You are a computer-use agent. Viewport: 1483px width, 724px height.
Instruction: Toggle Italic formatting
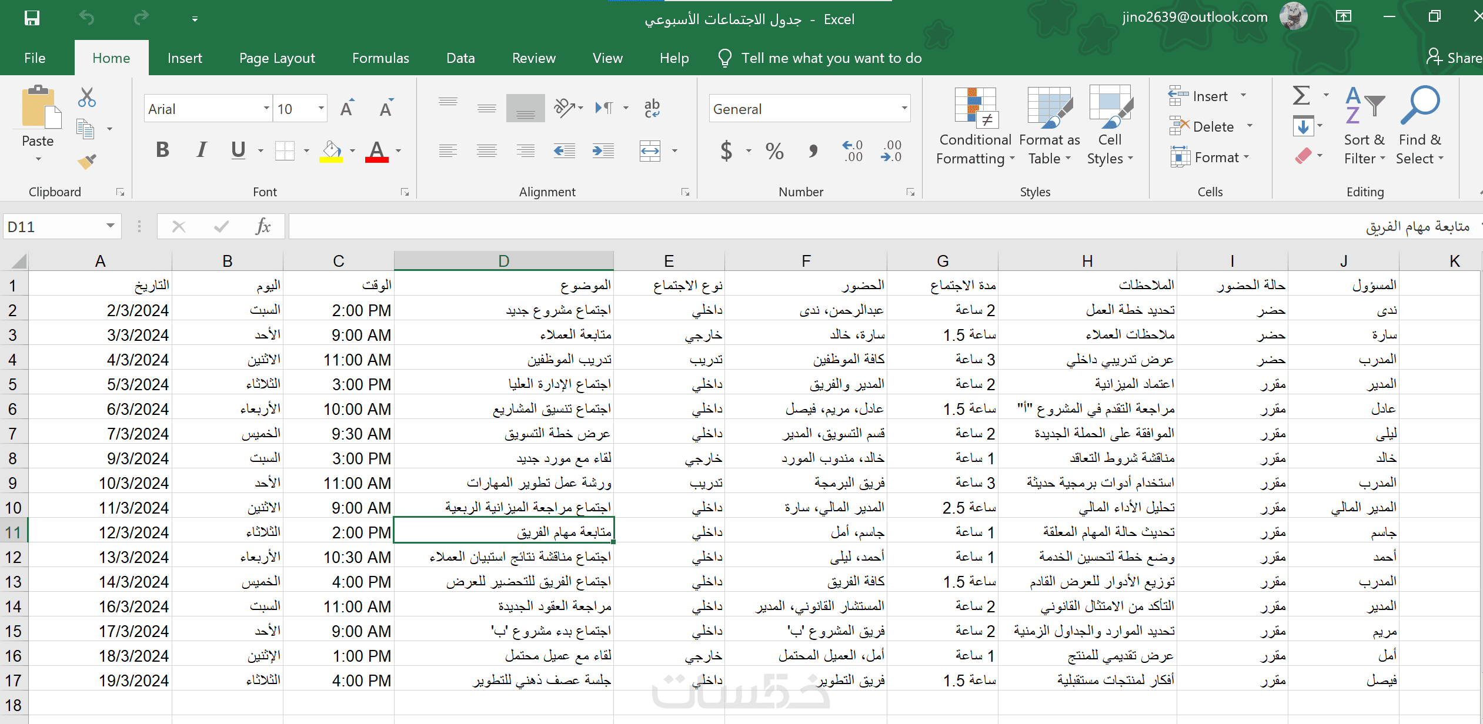[201, 150]
